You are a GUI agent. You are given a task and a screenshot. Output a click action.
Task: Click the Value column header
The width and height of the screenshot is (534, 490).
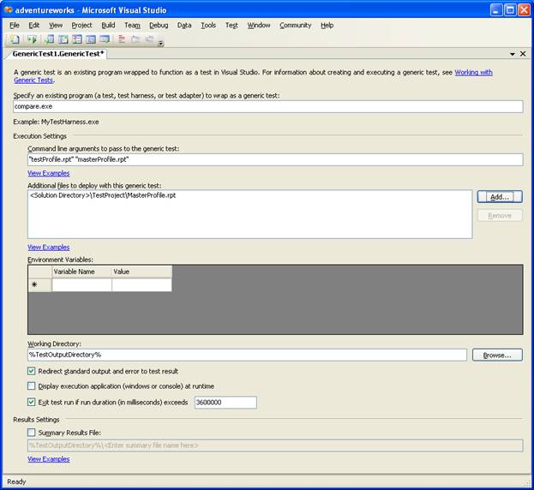point(141,272)
